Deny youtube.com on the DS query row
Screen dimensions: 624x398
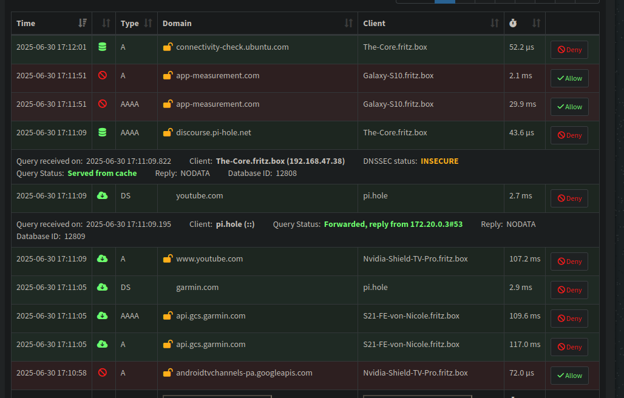(569, 198)
